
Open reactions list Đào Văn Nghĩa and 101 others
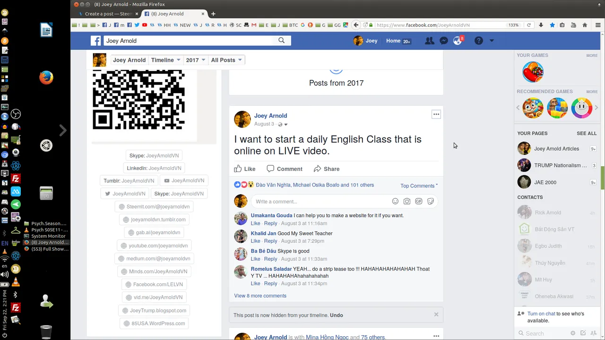(x=315, y=185)
